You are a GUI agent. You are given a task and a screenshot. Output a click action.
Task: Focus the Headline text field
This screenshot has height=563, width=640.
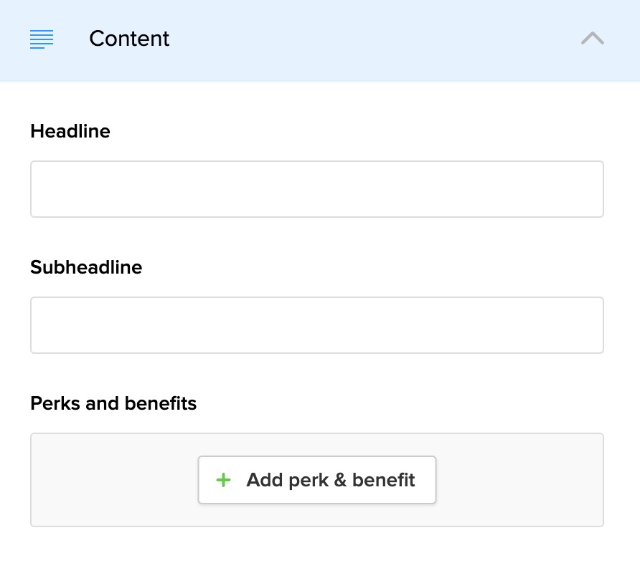(x=317, y=189)
